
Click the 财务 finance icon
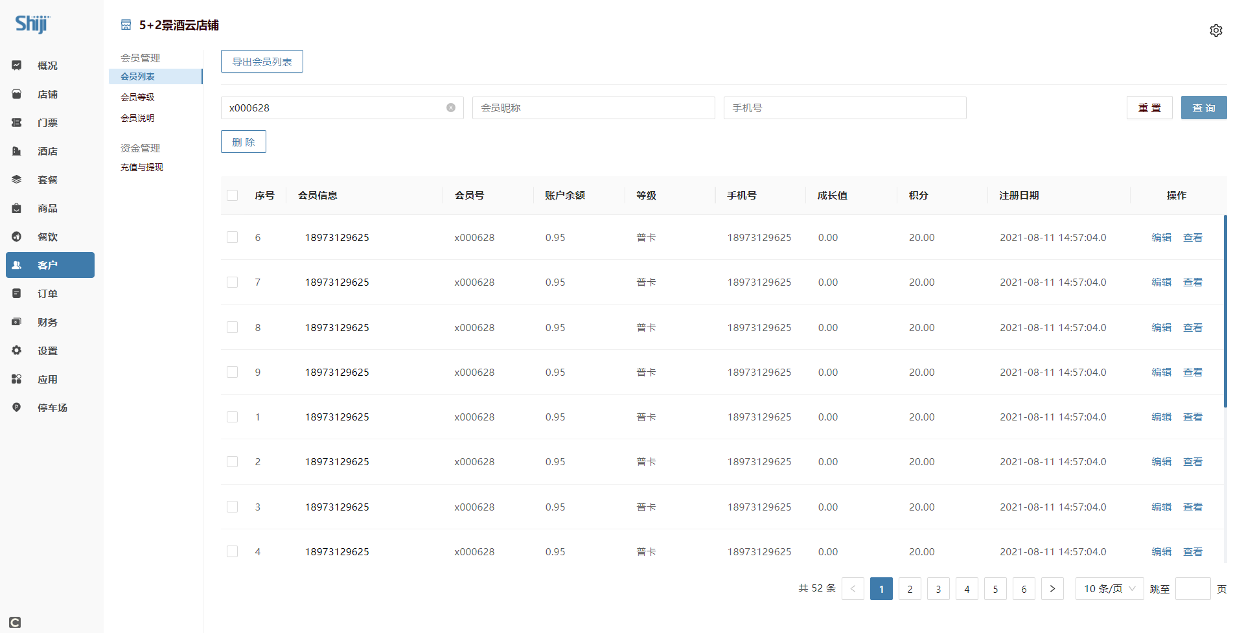pyautogui.click(x=17, y=322)
